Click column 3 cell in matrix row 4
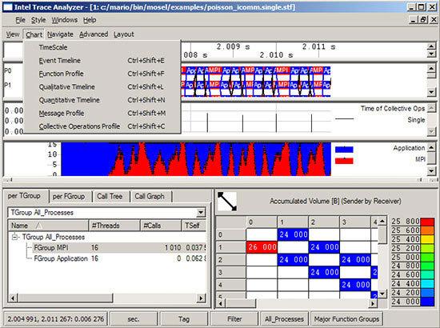The image size is (440, 328). [x=355, y=285]
